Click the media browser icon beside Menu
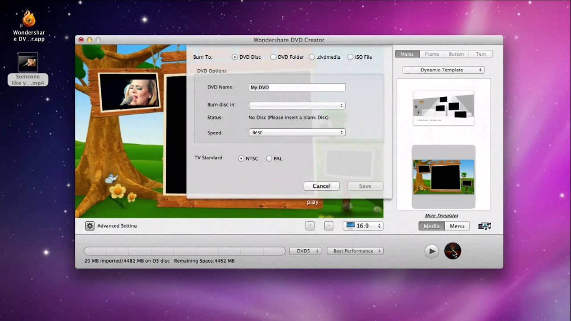This screenshot has width=571, height=321. 484,226
